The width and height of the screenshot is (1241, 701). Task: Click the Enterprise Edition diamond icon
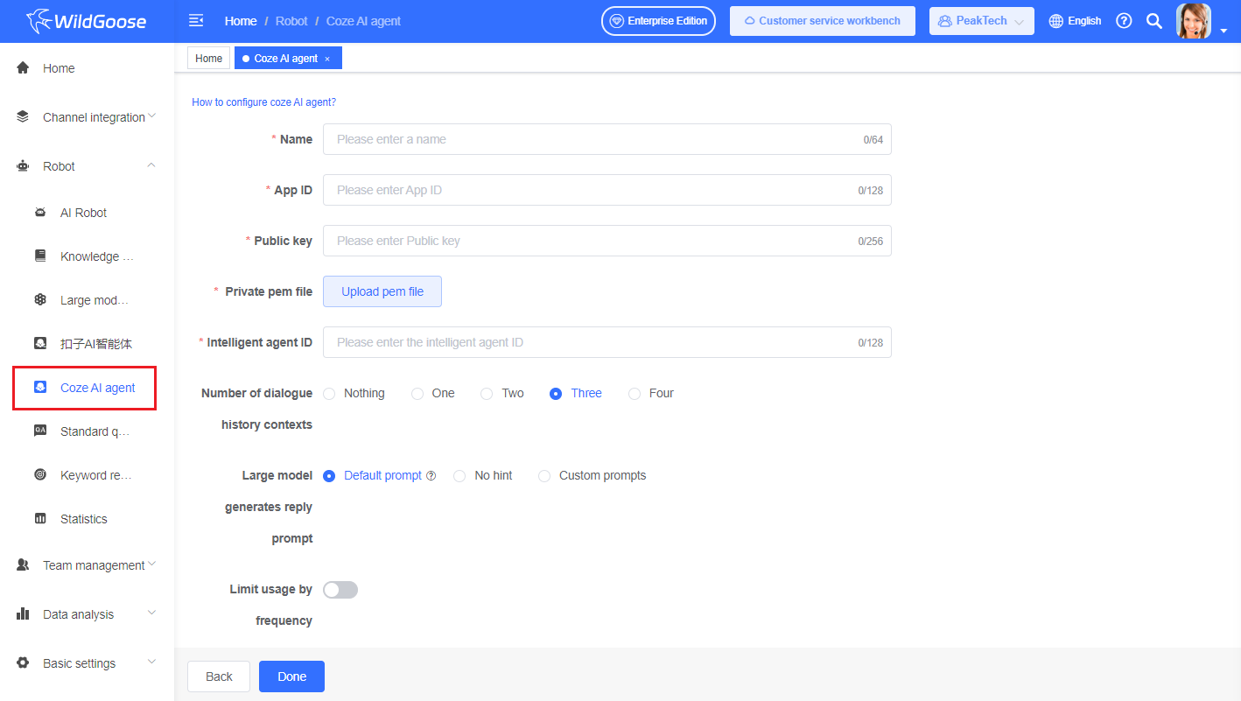(617, 21)
